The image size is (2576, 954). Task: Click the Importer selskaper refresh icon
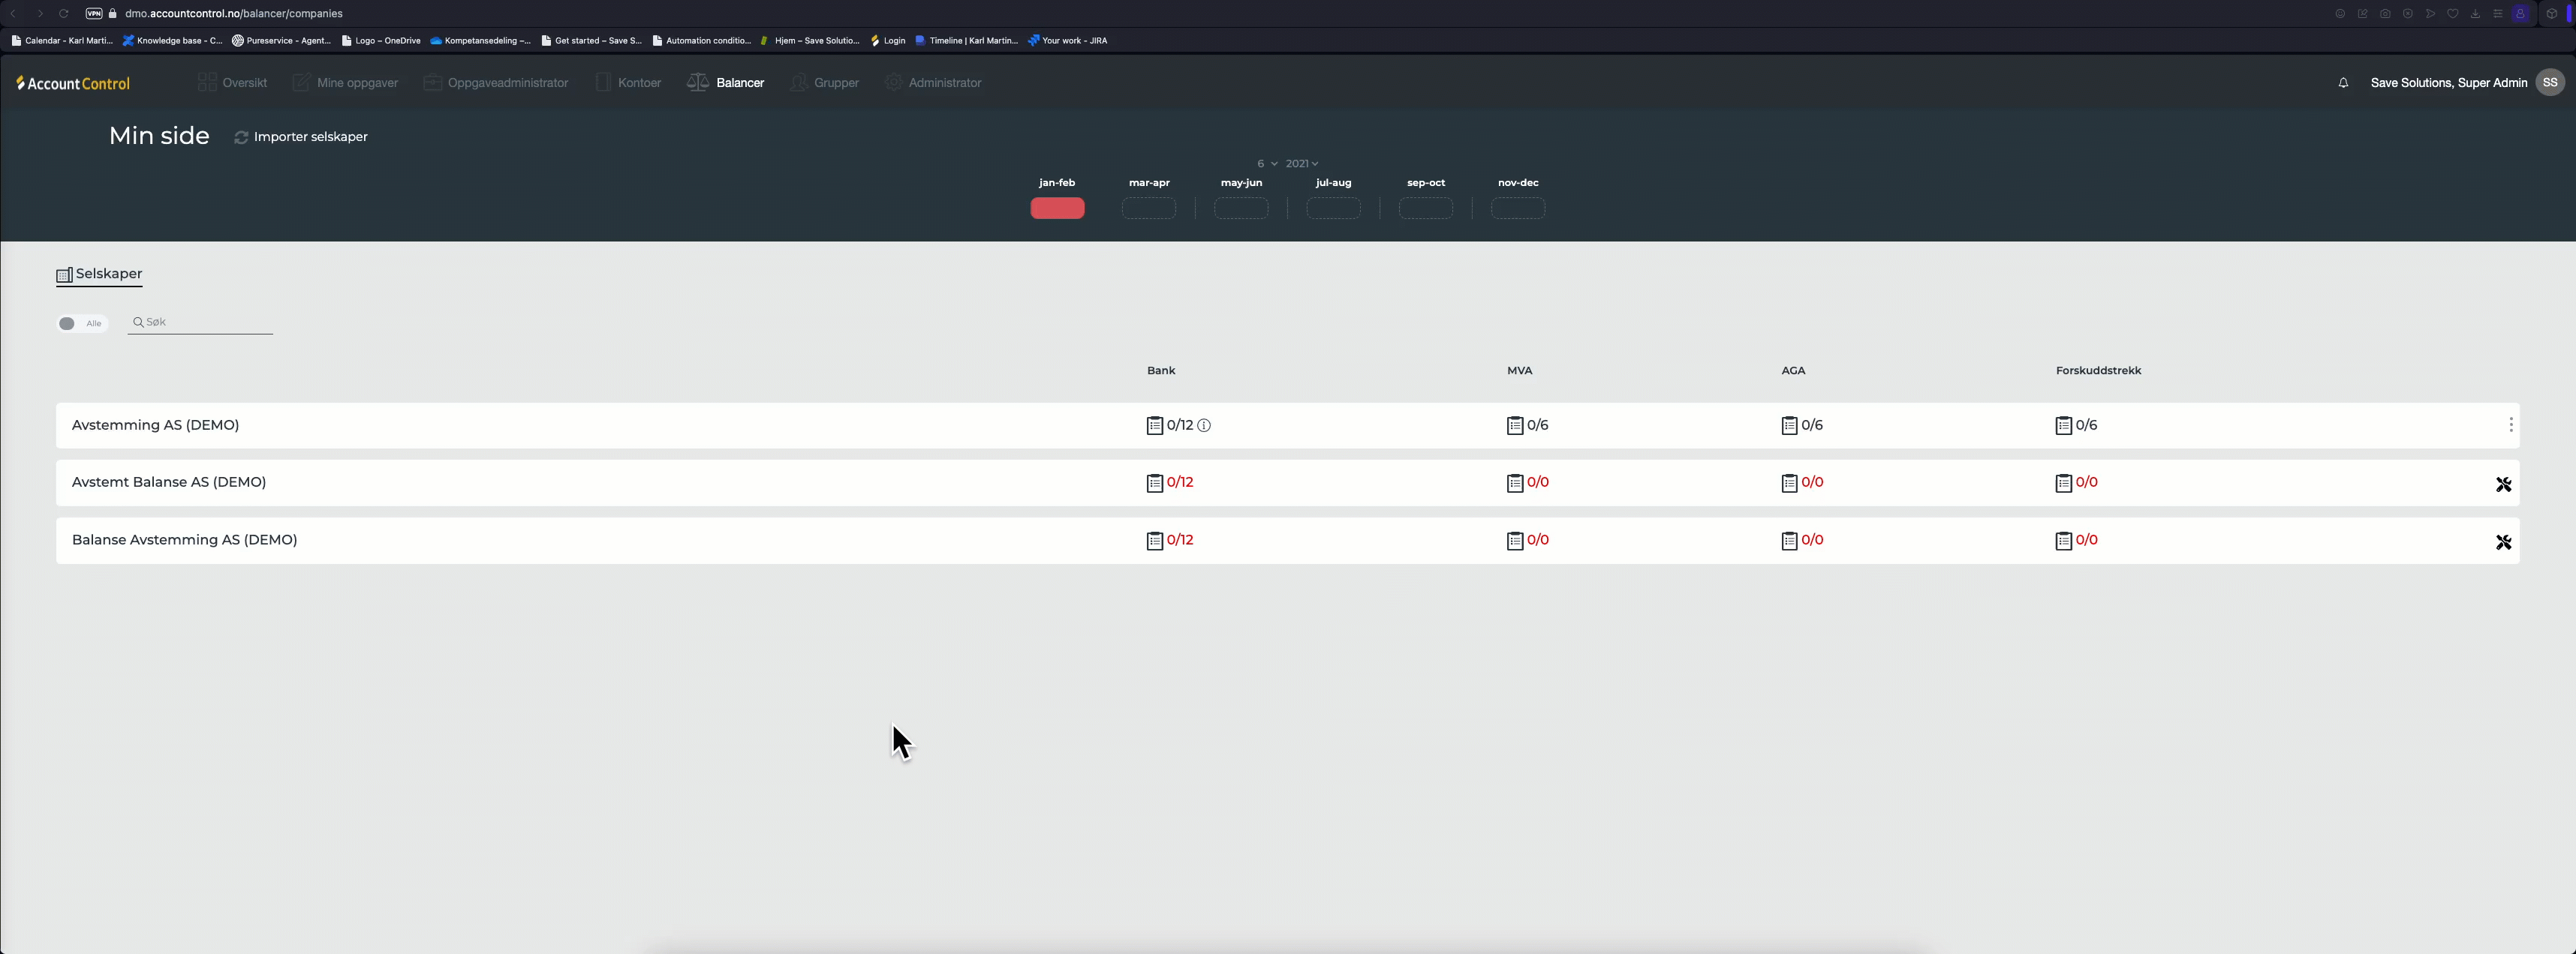coord(241,138)
